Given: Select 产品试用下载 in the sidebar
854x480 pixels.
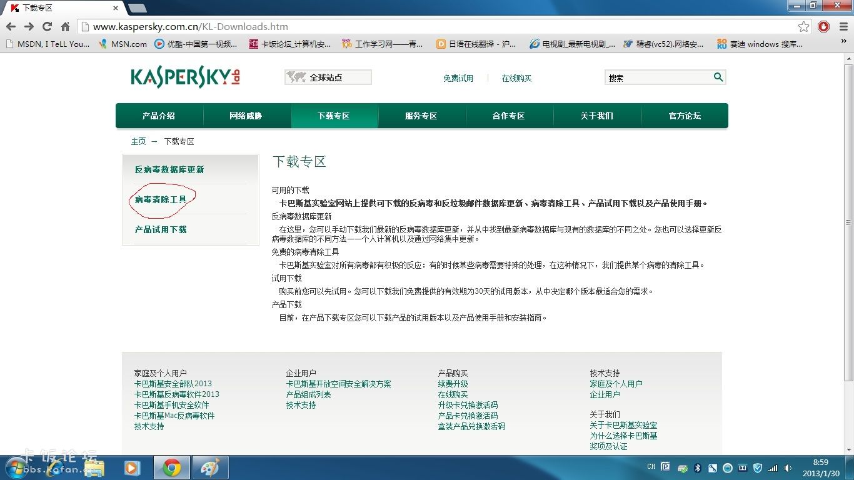Looking at the screenshot, I should click(x=161, y=229).
